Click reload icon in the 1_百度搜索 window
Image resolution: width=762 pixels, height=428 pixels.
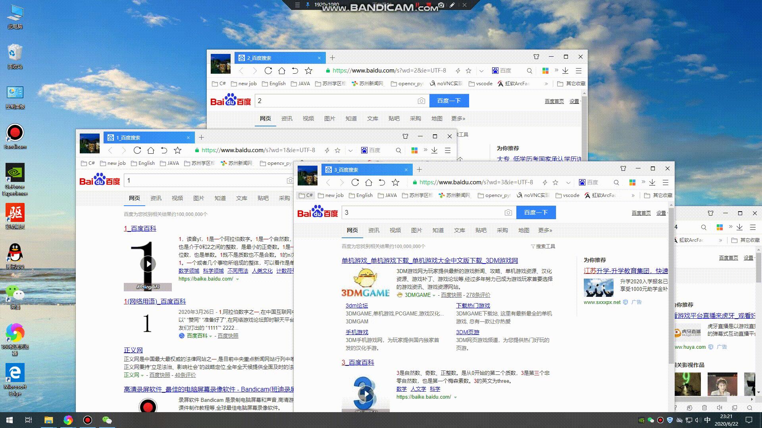click(x=137, y=150)
